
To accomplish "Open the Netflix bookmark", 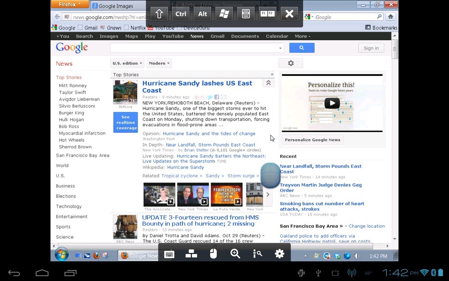I will [x=135, y=28].
